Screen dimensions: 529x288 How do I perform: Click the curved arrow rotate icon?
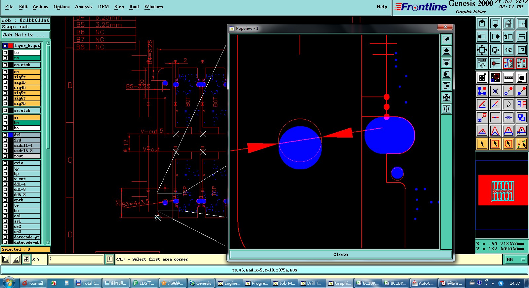click(509, 104)
